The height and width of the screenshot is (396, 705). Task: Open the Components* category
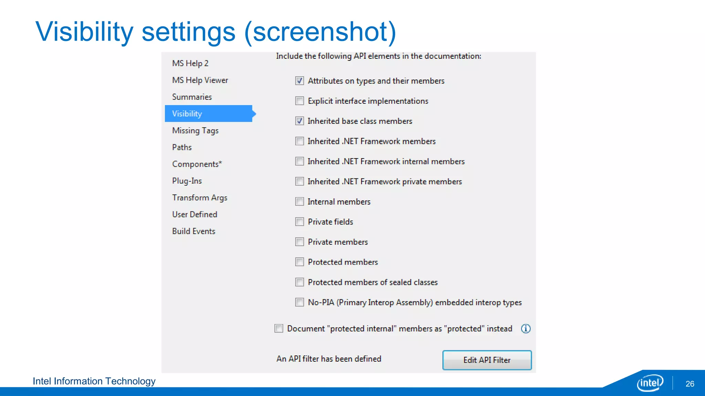[x=197, y=164]
